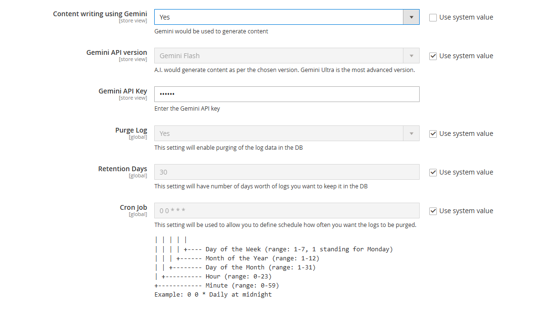Click 'Month of the Year (range: 1-12)' line
The height and width of the screenshot is (319, 550).
(237, 258)
